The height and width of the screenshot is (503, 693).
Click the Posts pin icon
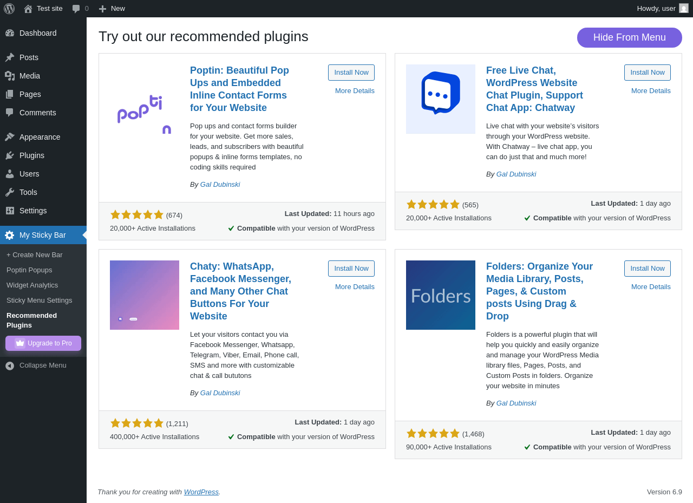[x=10, y=57]
